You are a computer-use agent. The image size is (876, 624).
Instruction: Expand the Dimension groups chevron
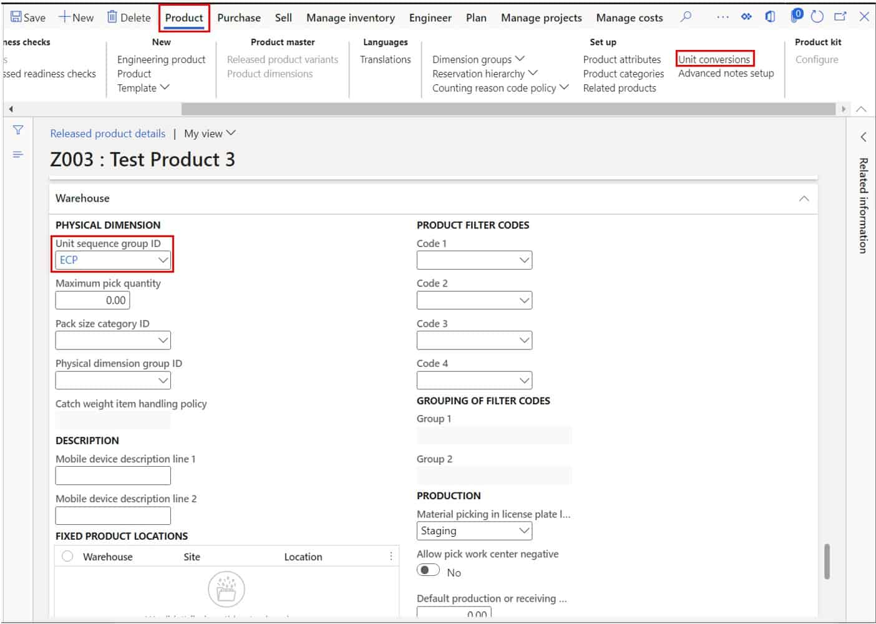pyautogui.click(x=520, y=59)
